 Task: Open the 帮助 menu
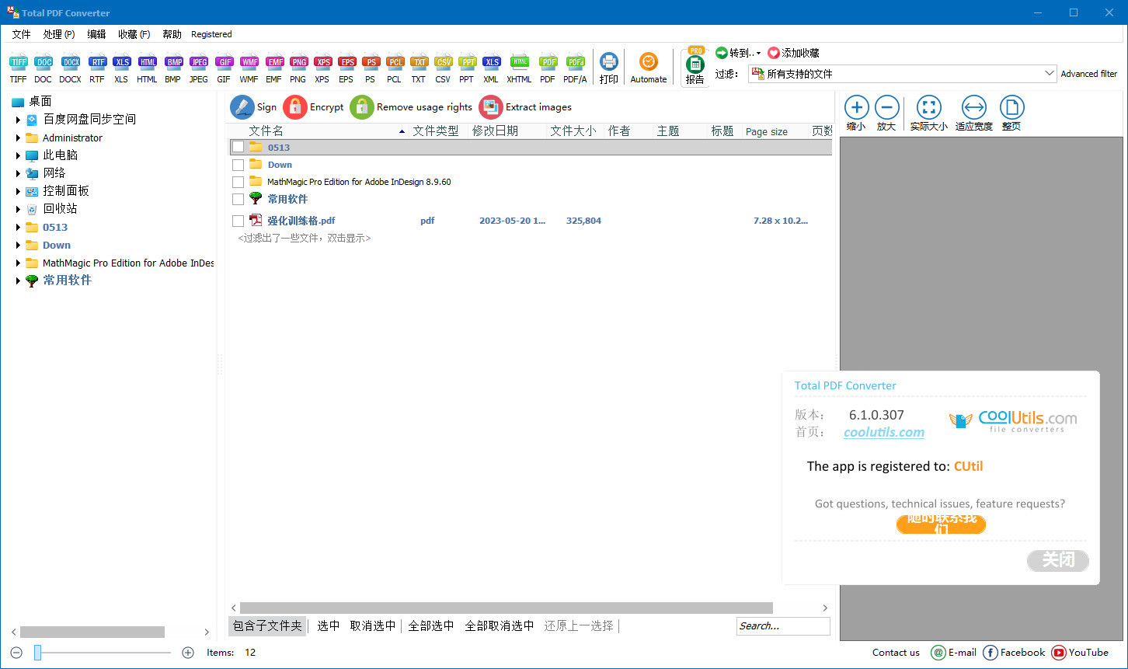coord(171,33)
